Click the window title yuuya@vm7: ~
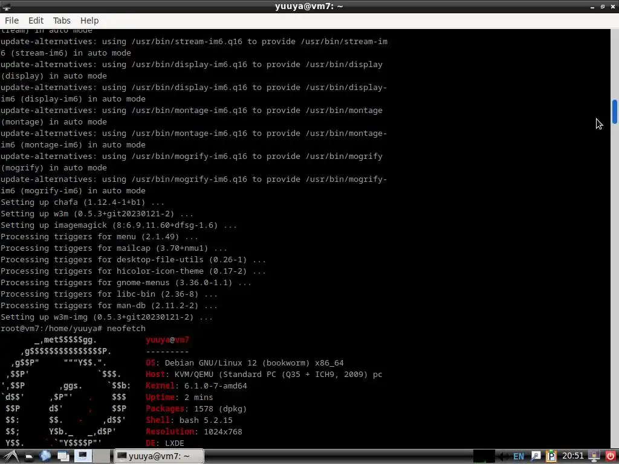Viewport: 619px width, 464px height. (309, 6)
